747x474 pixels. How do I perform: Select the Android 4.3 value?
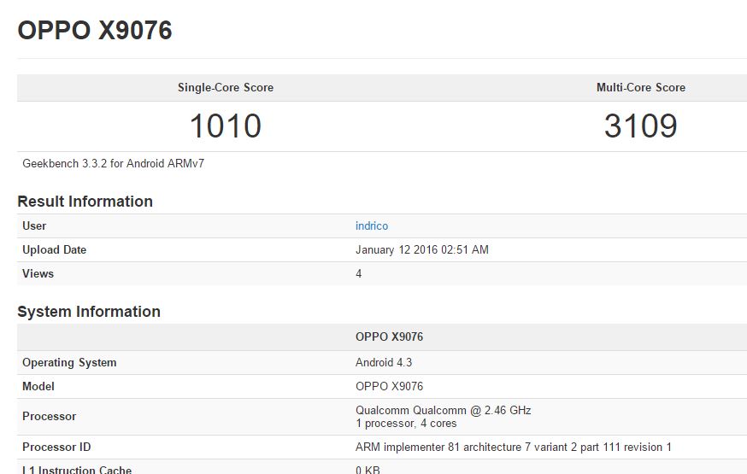384,363
